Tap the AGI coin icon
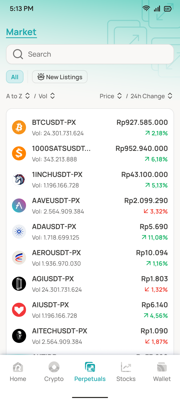Viewport: 180px width, 401px height. click(x=19, y=284)
